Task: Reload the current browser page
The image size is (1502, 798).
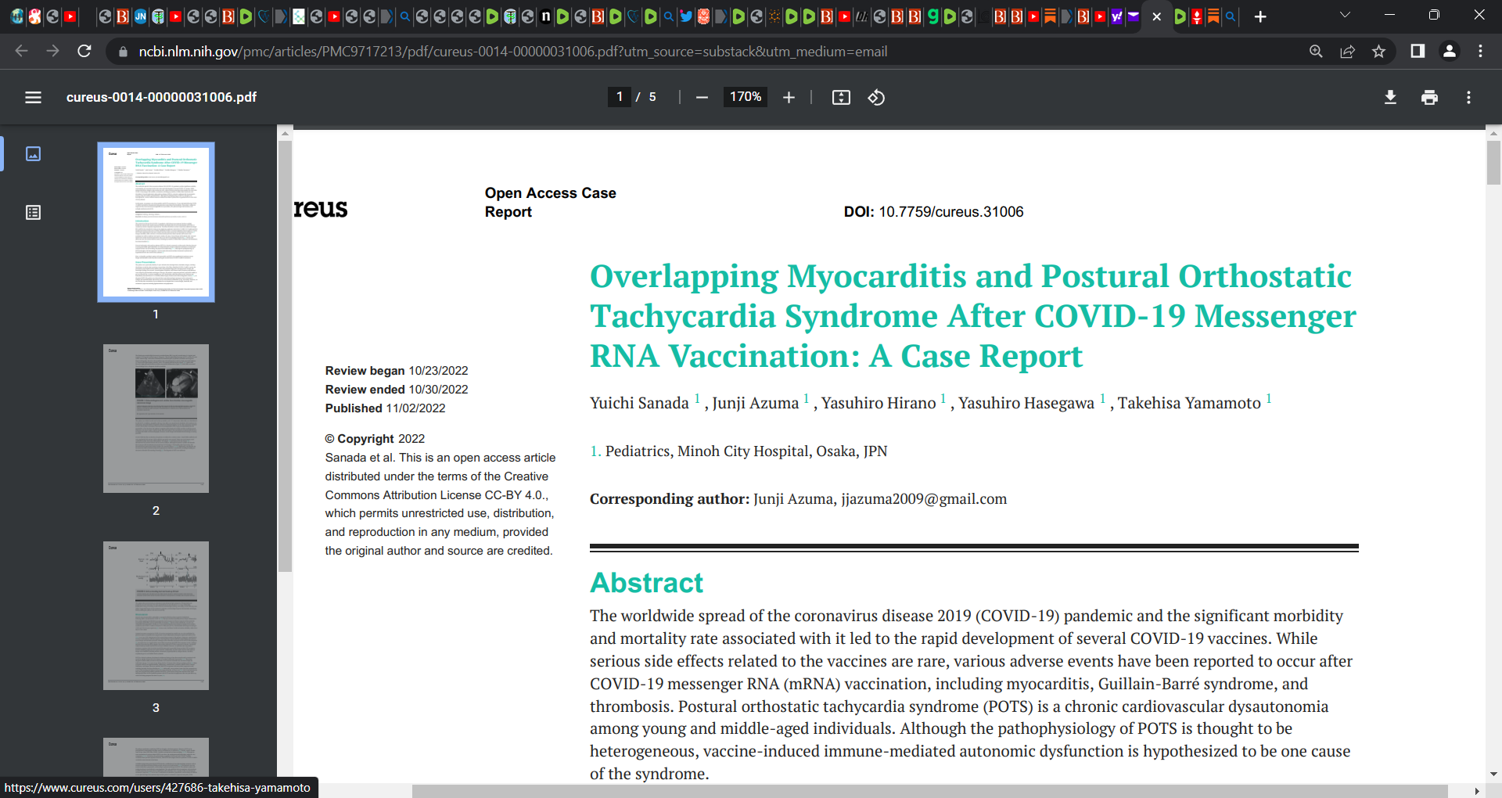Action: [x=84, y=52]
